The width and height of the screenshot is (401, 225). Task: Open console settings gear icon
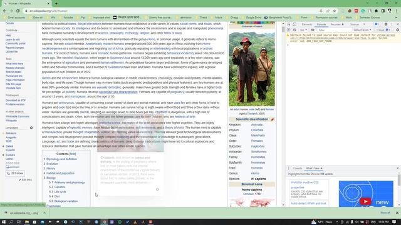coord(397,30)
